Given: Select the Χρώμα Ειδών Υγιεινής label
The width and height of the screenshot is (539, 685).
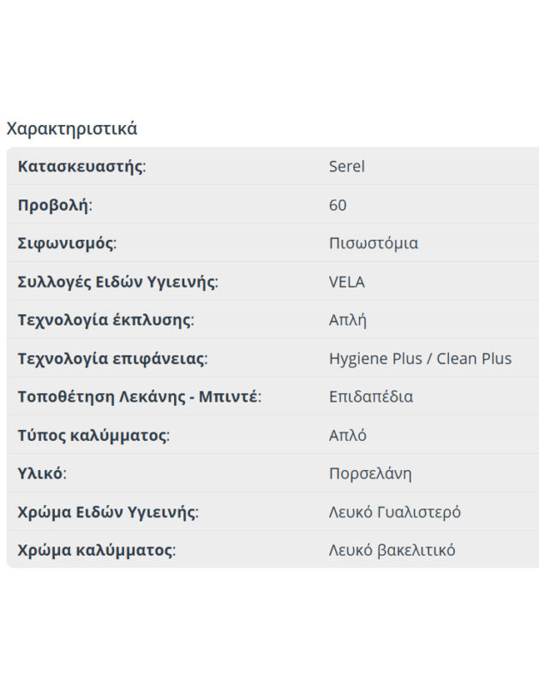Looking at the screenshot, I should pyautogui.click(x=108, y=512).
